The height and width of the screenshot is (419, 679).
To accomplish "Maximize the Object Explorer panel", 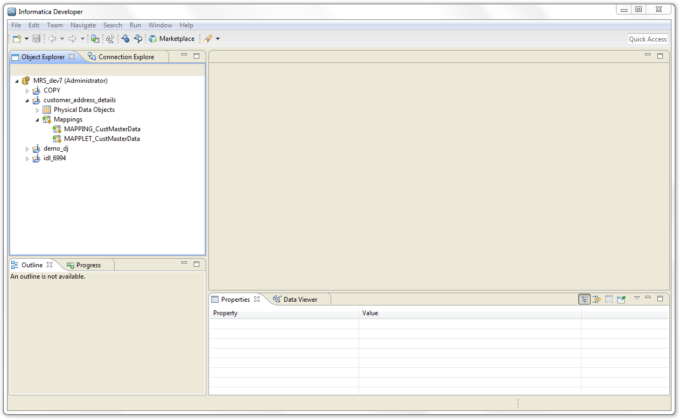I will coord(197,55).
